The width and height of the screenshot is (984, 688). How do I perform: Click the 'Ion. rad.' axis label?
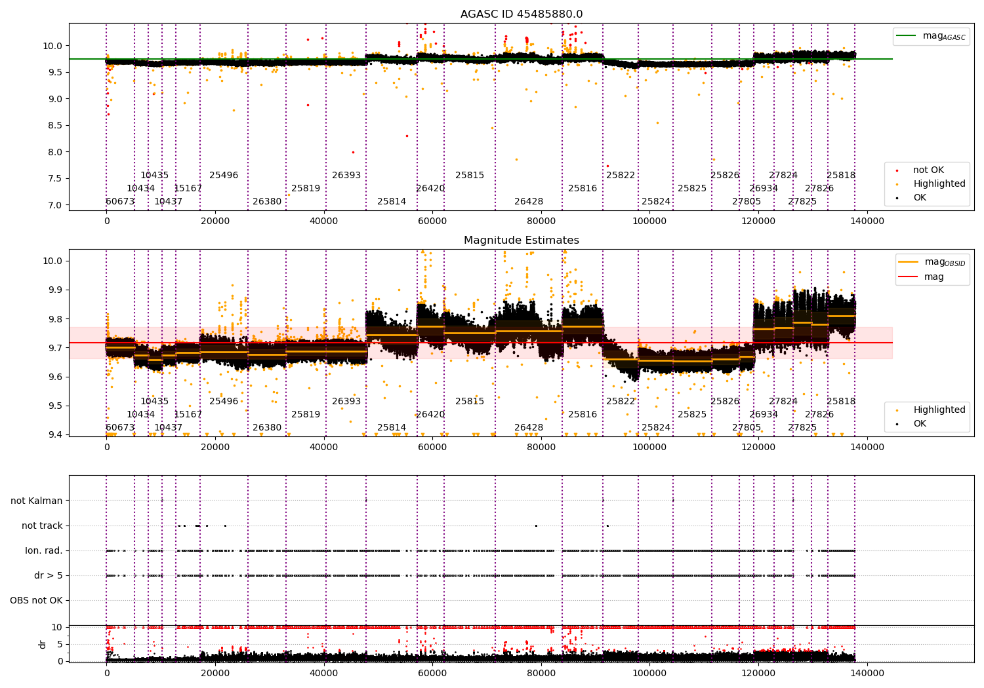click(x=44, y=550)
